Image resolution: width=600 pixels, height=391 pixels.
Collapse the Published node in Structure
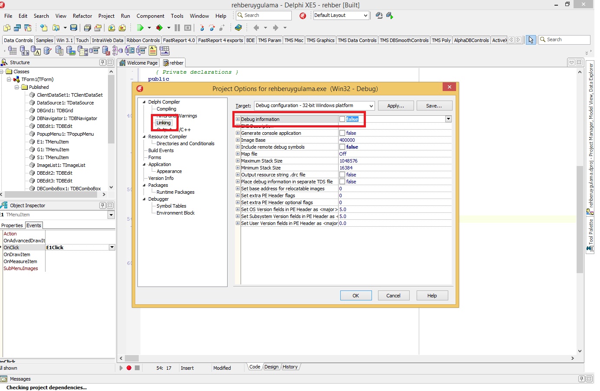[x=16, y=87]
